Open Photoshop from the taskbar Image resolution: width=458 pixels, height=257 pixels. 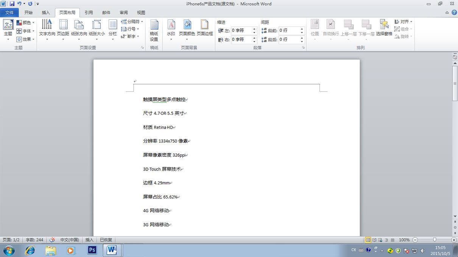pyautogui.click(x=91, y=250)
